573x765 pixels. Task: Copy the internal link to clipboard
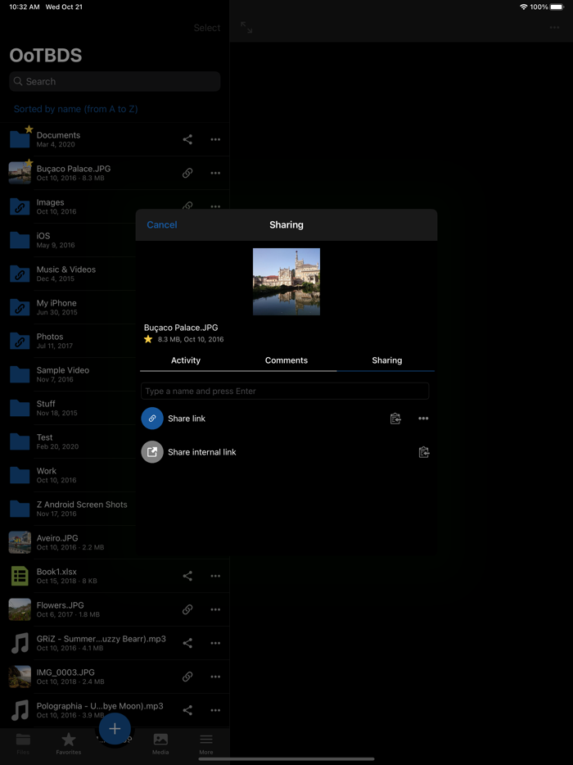pos(424,452)
